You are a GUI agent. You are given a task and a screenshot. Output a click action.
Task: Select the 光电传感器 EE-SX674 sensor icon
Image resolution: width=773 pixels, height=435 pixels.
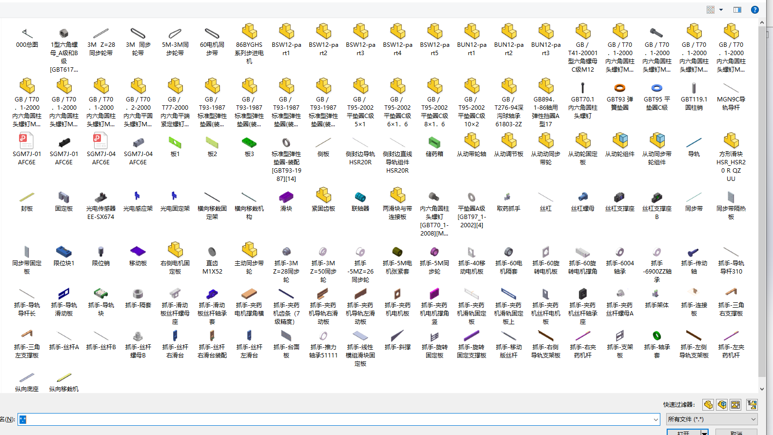pyautogui.click(x=101, y=197)
